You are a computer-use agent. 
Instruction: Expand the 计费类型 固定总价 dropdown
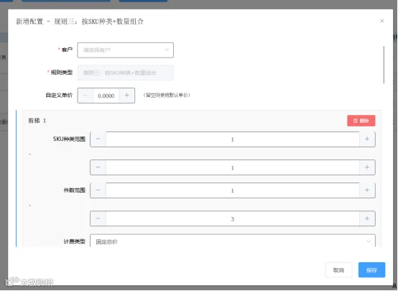click(233, 241)
